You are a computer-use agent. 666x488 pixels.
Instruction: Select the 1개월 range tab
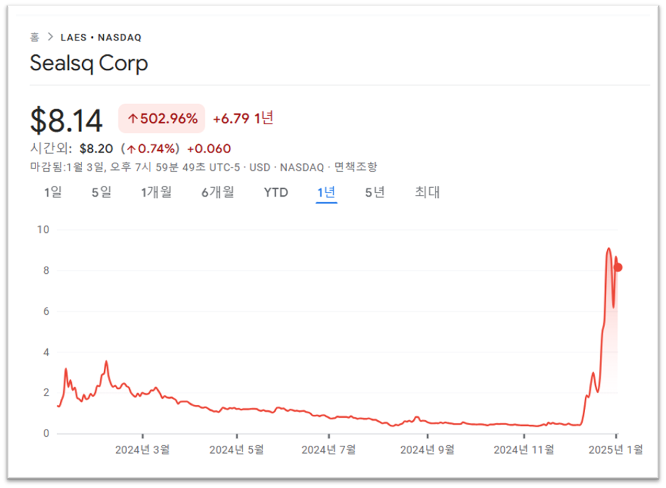pyautogui.click(x=156, y=192)
